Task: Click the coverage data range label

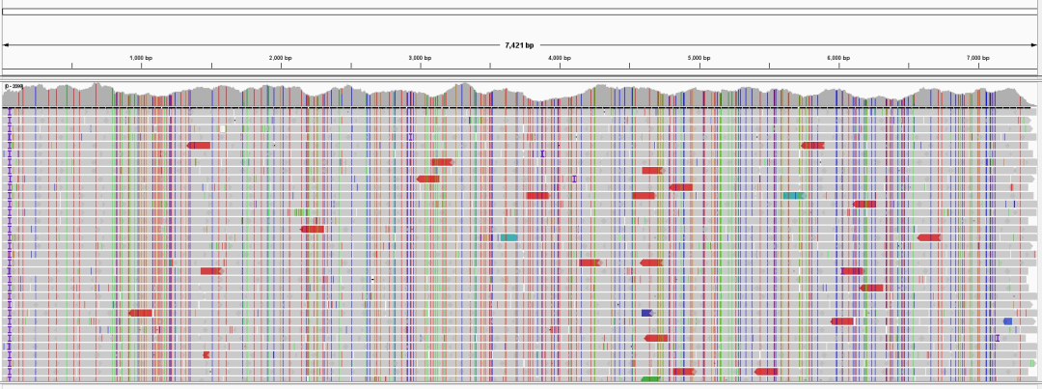Action: click(14, 87)
